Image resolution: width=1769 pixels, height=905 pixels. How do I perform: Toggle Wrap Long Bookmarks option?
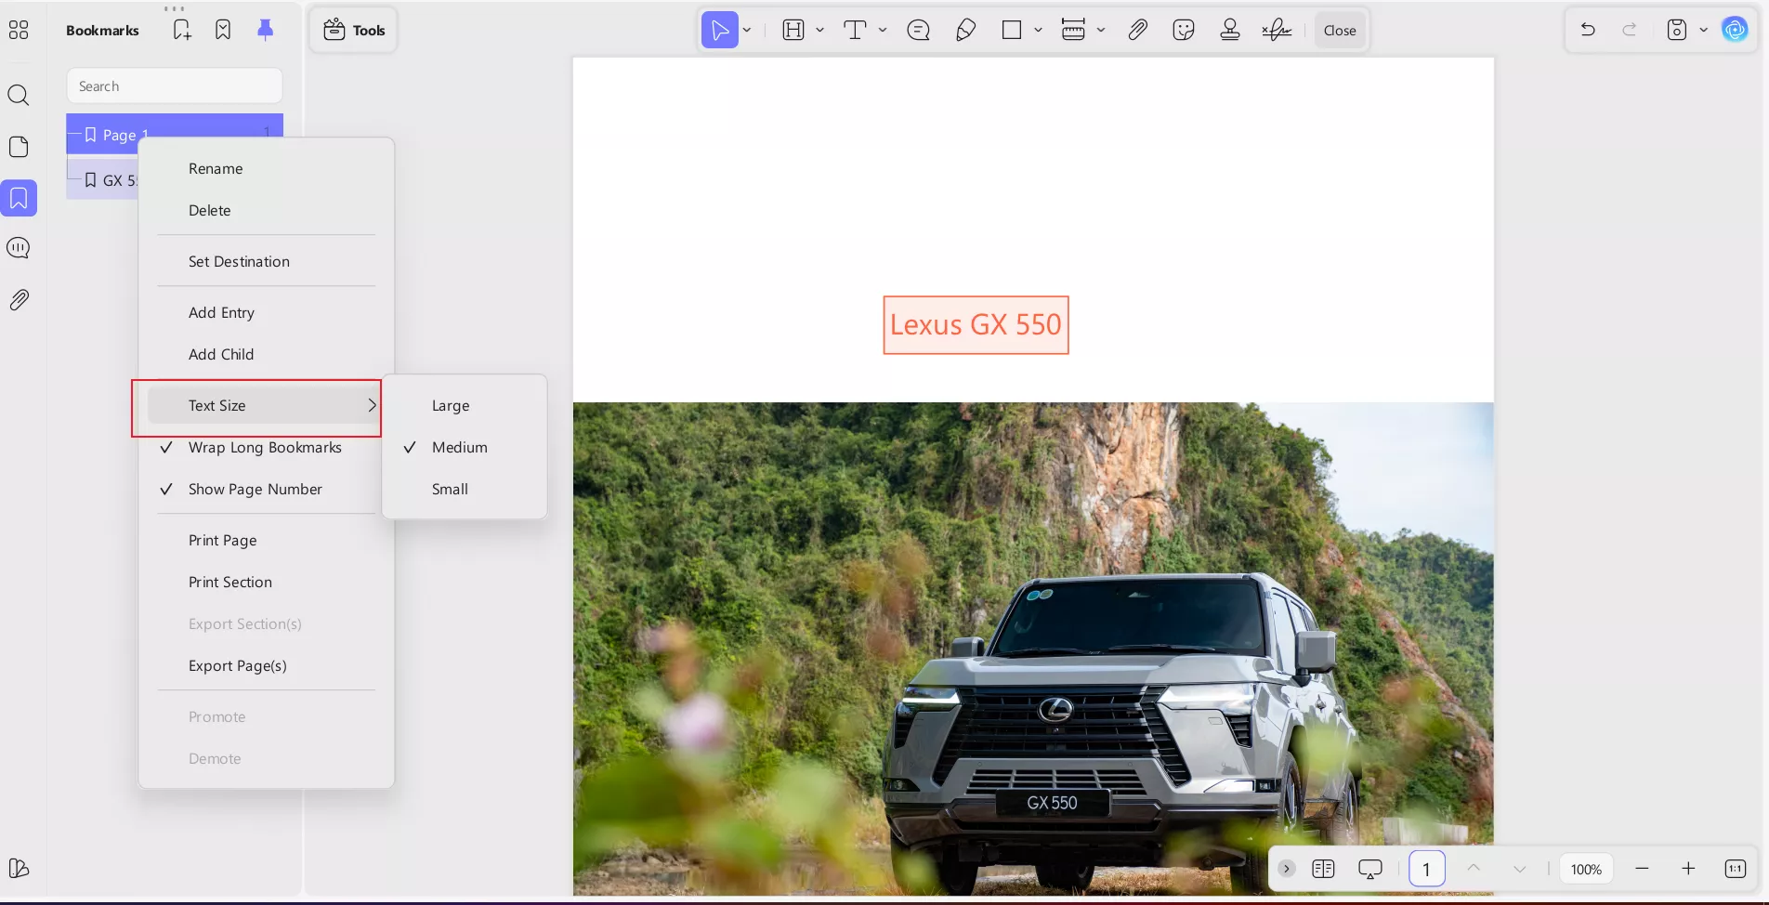[x=264, y=447]
